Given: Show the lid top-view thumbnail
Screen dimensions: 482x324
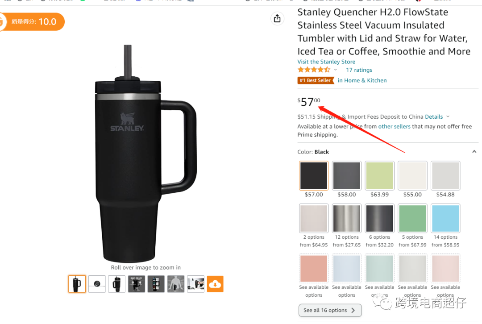Looking at the screenshot, I should click(97, 284).
